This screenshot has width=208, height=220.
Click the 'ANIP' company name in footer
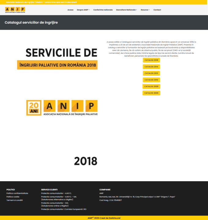click(102, 193)
